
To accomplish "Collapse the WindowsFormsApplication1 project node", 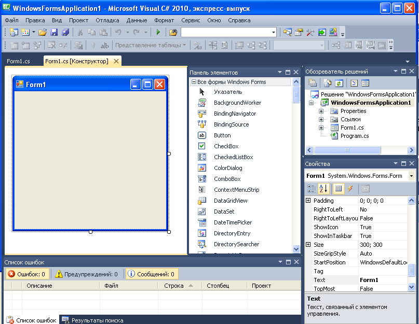I will click(312, 103).
